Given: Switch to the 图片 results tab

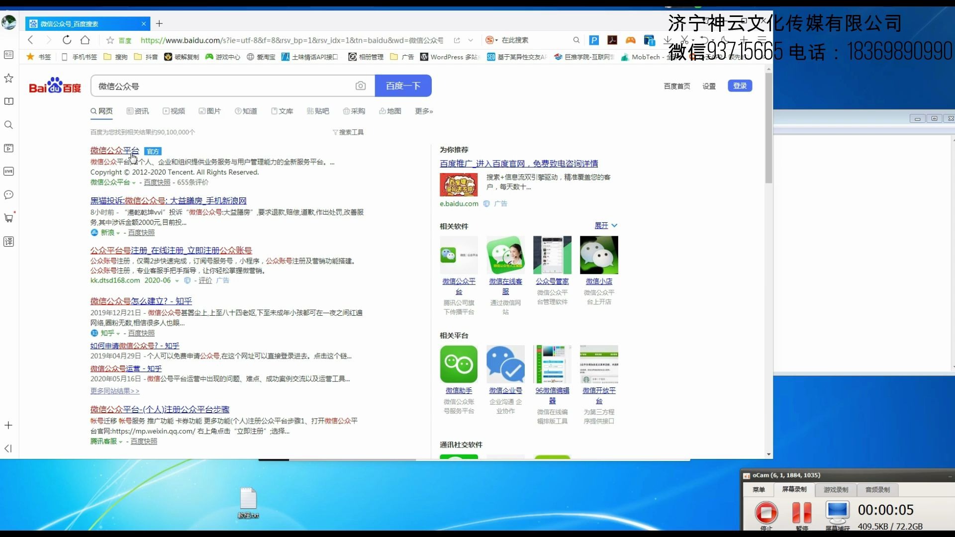Looking at the screenshot, I should (210, 111).
